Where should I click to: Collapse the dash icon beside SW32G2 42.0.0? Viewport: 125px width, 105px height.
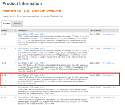(x=15, y=63)
